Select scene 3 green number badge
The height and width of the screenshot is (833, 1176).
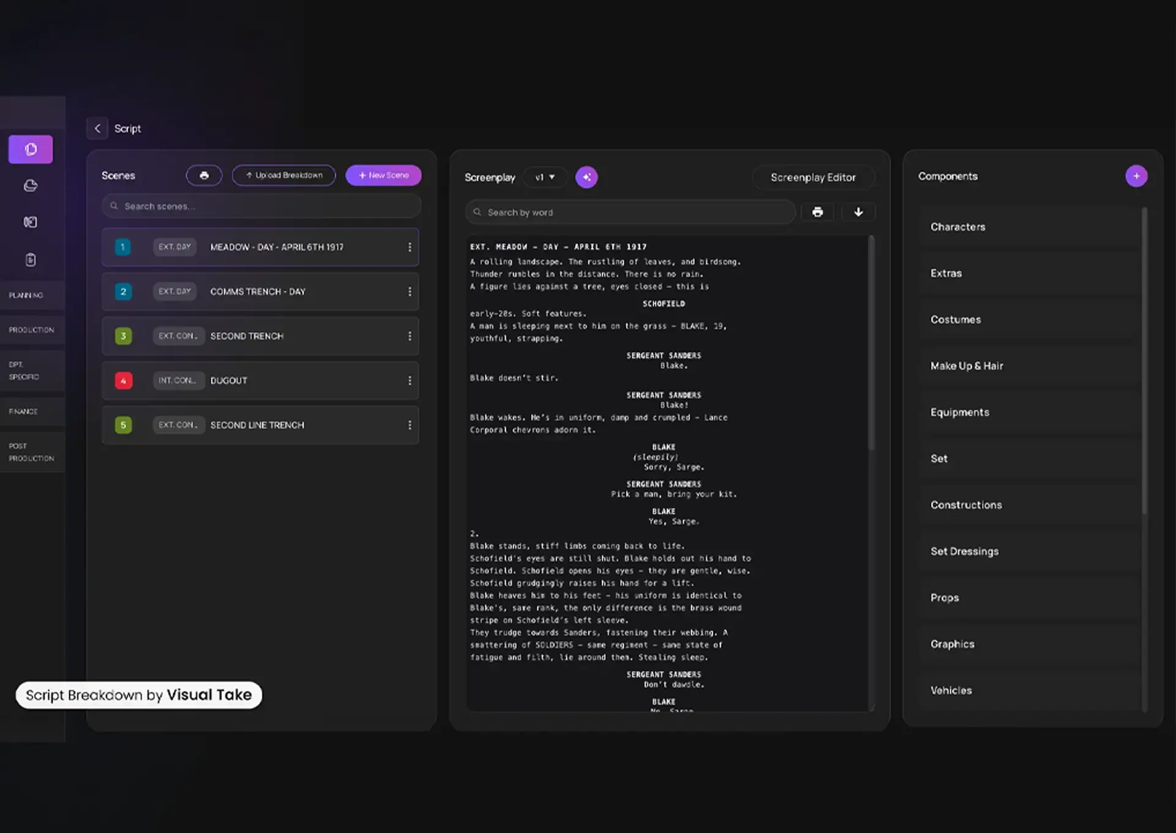(123, 336)
